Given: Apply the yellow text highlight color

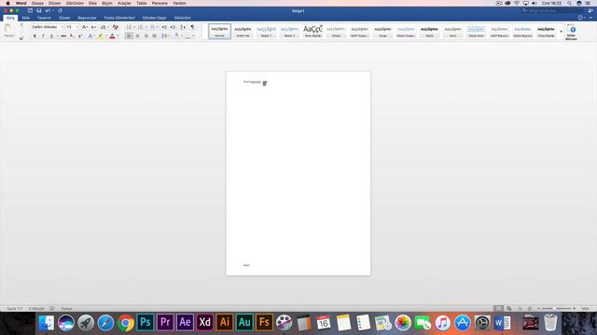Looking at the screenshot, I should point(100,35).
